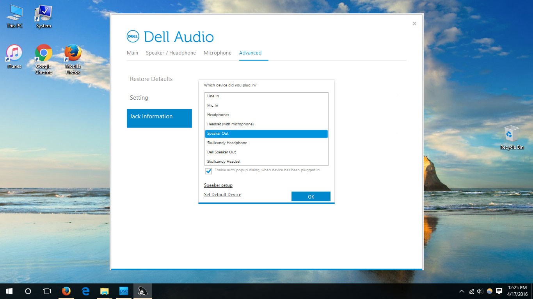This screenshot has width=533, height=299.
Task: Open the PSE taskbar application
Action: click(x=124, y=291)
